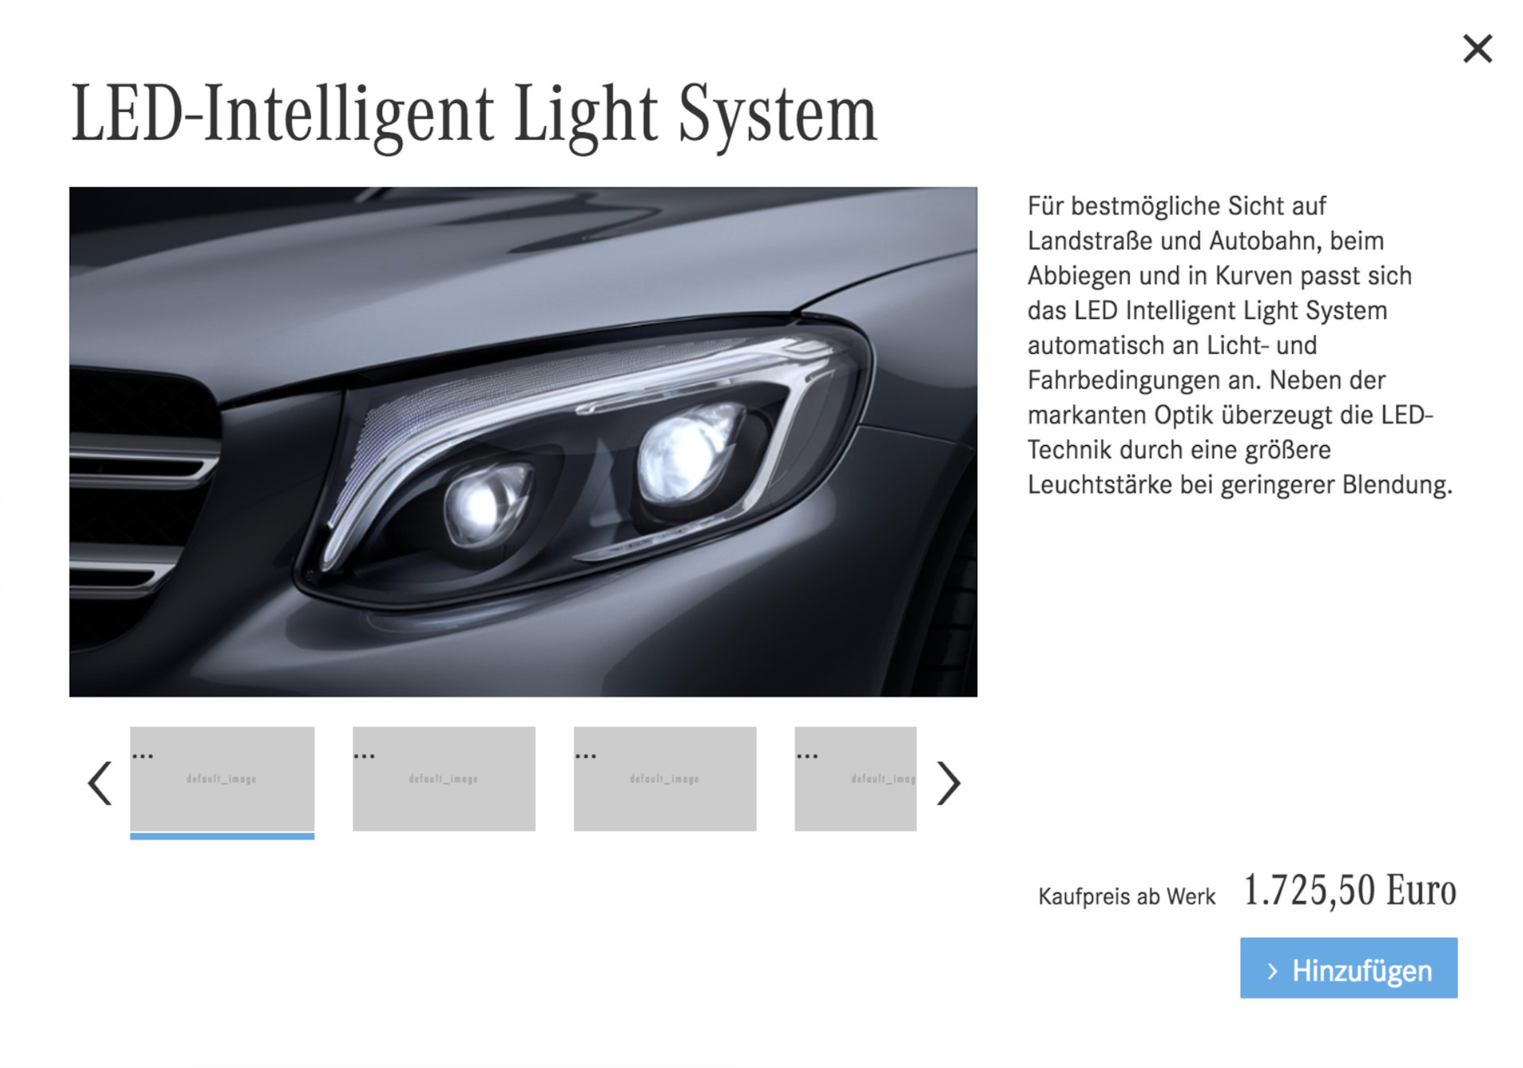
Task: Select the second default_image thumbnail
Action: pos(444,778)
